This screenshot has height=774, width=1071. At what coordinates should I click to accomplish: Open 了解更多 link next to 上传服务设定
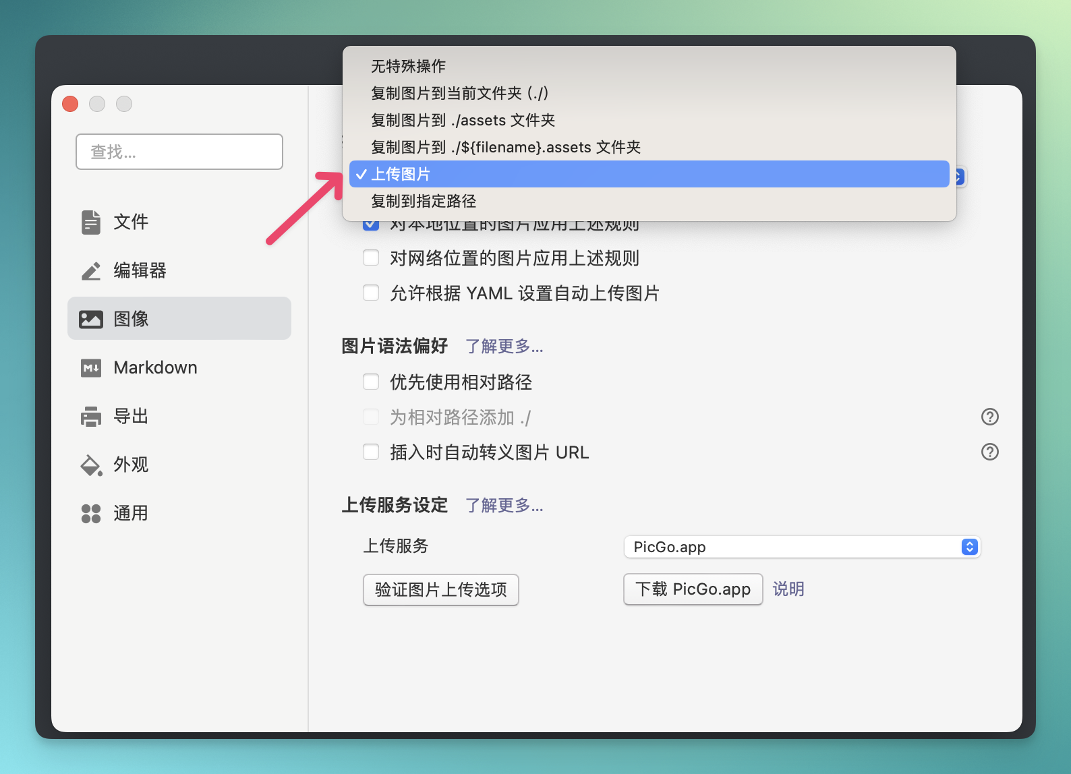[x=504, y=506]
